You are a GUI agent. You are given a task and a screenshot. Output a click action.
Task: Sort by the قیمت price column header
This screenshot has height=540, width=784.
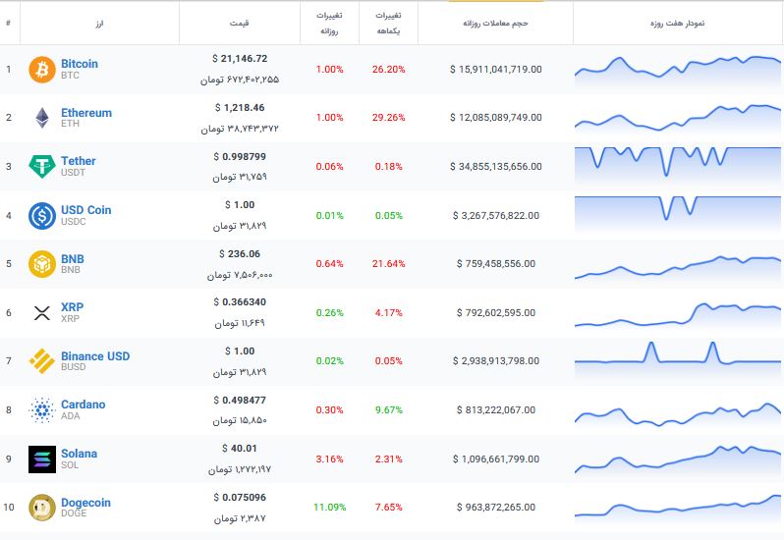(x=239, y=23)
